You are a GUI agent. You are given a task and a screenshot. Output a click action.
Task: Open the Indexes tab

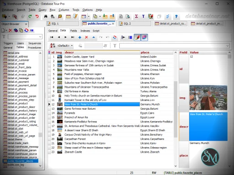(85, 31)
